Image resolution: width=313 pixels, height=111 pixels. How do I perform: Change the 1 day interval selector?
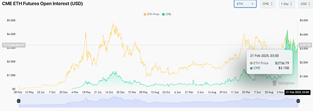(287, 4)
